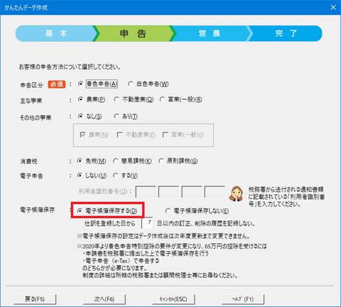
Task: Choose 営業(一般)(R) as main business
Action: [181, 100]
